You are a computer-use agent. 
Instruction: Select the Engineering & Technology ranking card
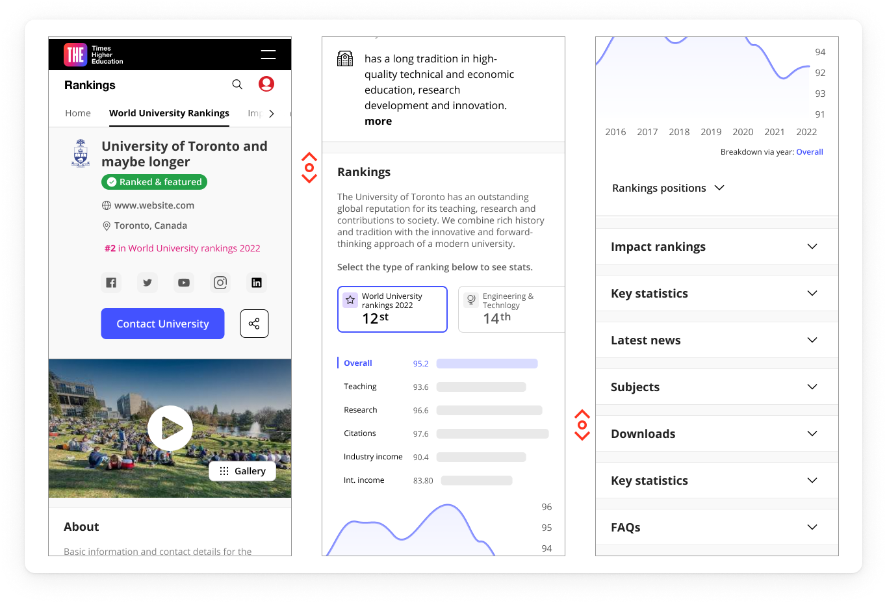511,309
